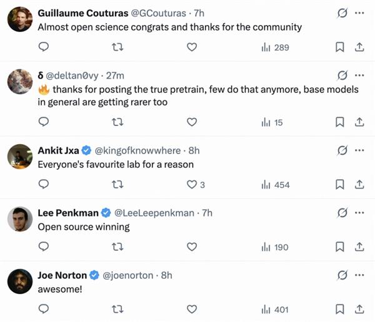The image size is (375, 322).
Task: Bookmark Ankit Jxa's tweet
Action: click(339, 184)
